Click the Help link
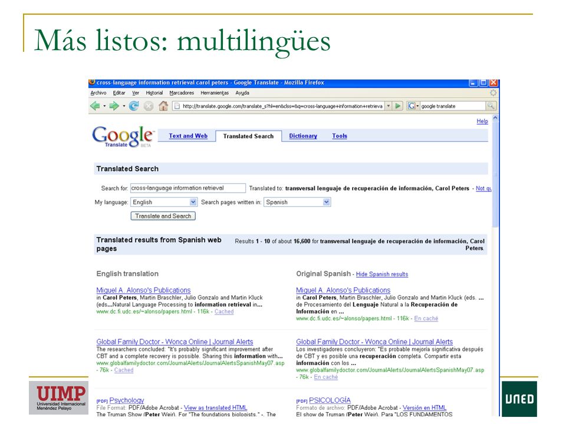The height and width of the screenshot is (424, 566). (482, 121)
